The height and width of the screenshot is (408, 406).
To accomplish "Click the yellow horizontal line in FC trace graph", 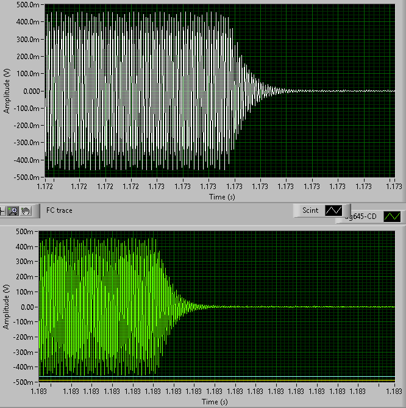I will pyautogui.click(x=217, y=381).
